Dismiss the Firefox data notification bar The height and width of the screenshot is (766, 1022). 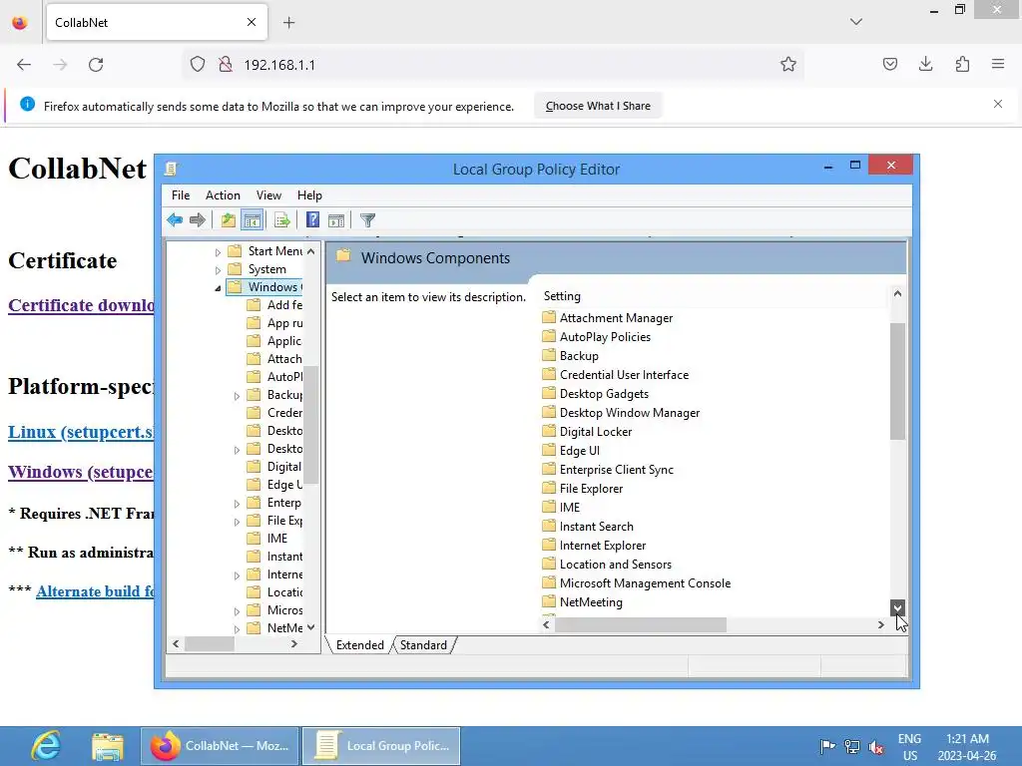(998, 104)
